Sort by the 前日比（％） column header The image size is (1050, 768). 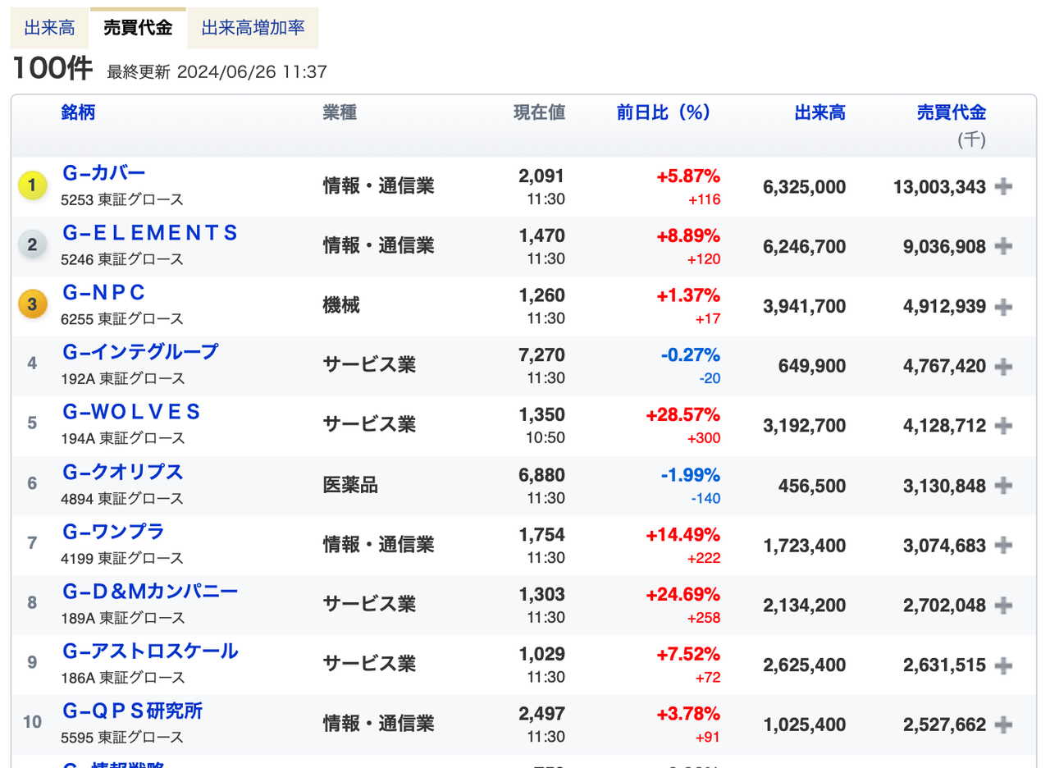pos(662,112)
